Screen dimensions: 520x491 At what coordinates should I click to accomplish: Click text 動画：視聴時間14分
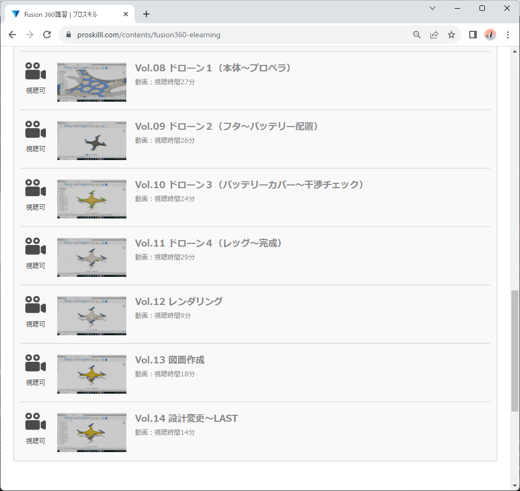tap(165, 433)
